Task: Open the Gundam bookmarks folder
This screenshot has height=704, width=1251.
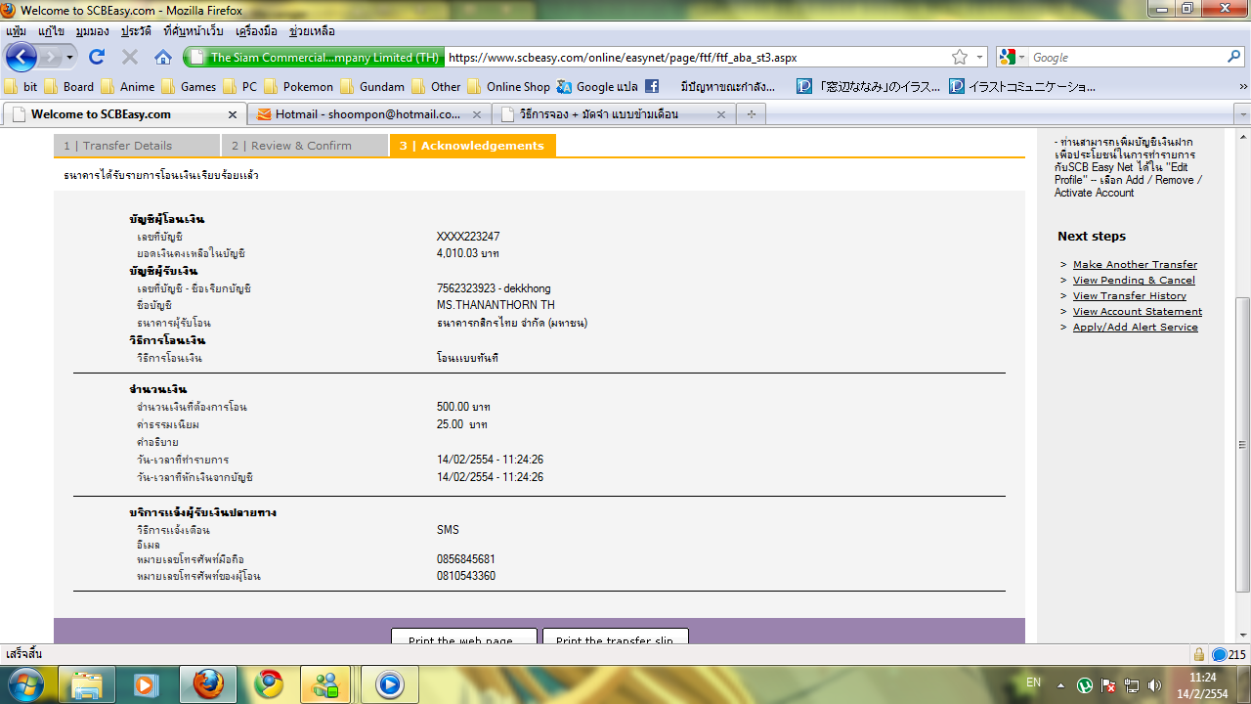Action: pos(372,86)
